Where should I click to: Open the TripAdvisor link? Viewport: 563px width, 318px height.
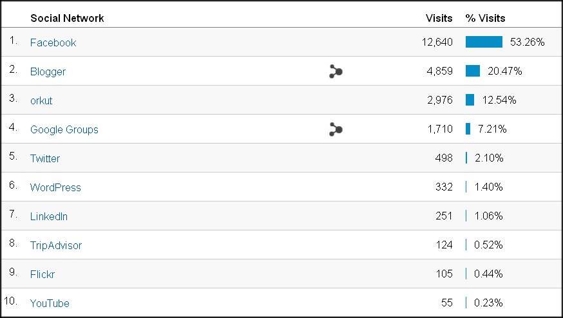56,245
